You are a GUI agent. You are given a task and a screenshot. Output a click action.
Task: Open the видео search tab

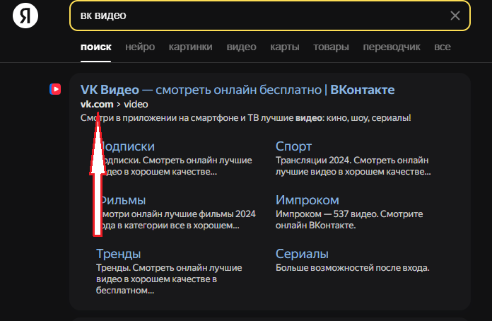pos(241,47)
